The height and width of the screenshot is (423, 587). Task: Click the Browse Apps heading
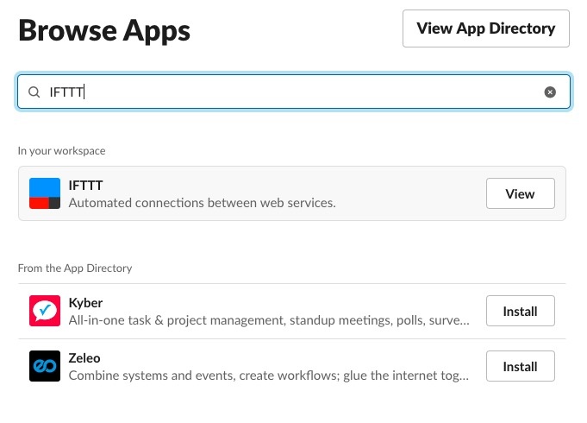(x=104, y=31)
